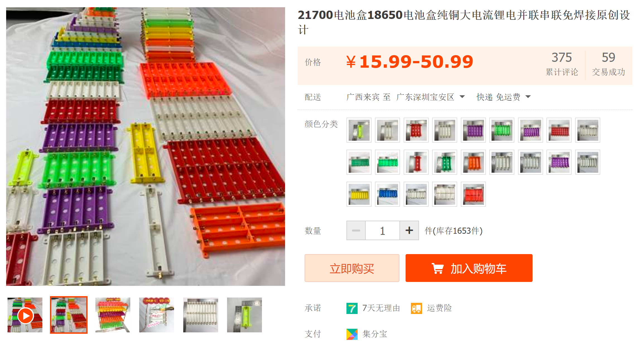Select the blue battery box color option
636x341 pixels.
387,194
